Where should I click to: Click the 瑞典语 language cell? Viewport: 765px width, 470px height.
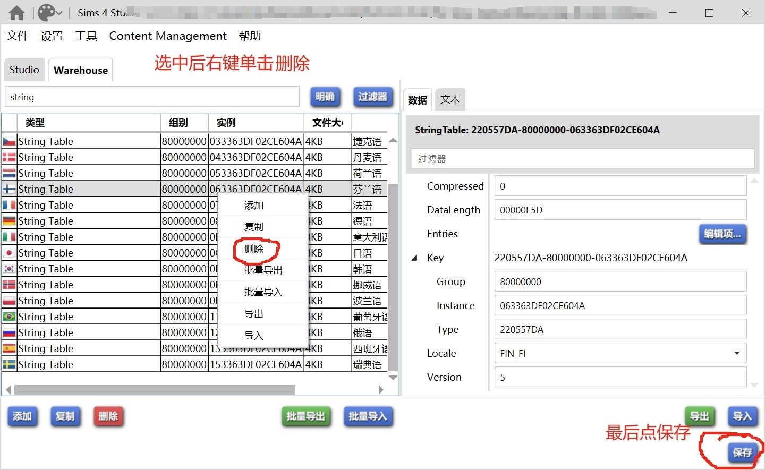pyautogui.click(x=369, y=364)
